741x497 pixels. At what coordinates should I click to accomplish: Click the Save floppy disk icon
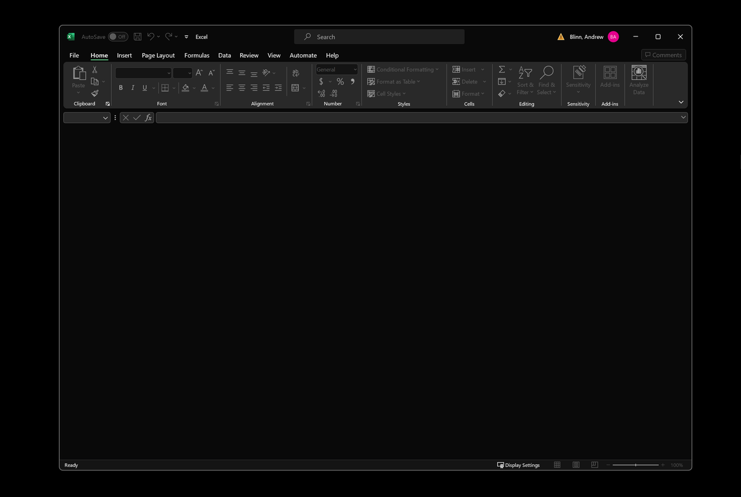coord(138,37)
